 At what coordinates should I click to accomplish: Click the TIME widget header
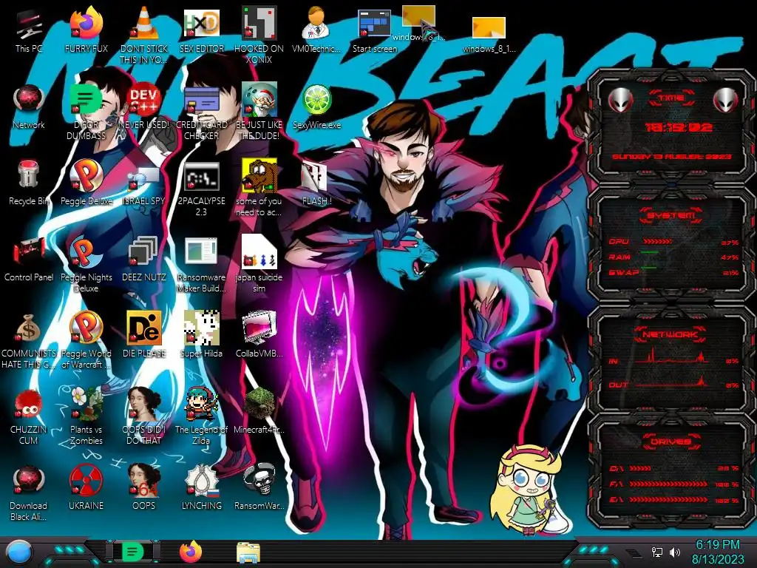click(x=671, y=98)
